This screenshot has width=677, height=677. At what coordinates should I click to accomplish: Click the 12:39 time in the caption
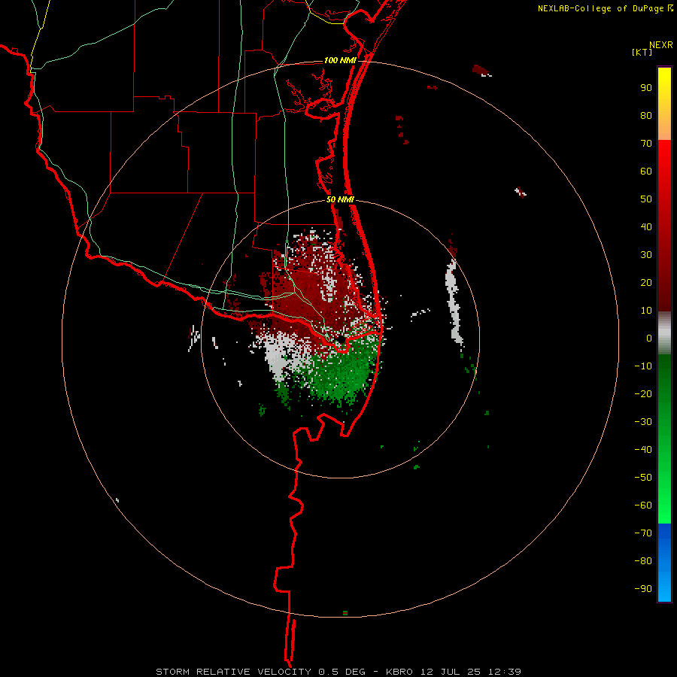click(505, 672)
